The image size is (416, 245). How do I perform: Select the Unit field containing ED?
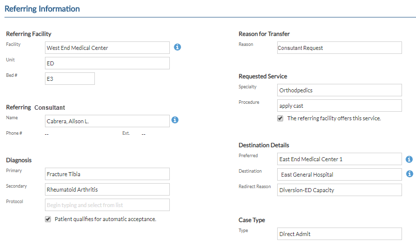tap(107, 63)
